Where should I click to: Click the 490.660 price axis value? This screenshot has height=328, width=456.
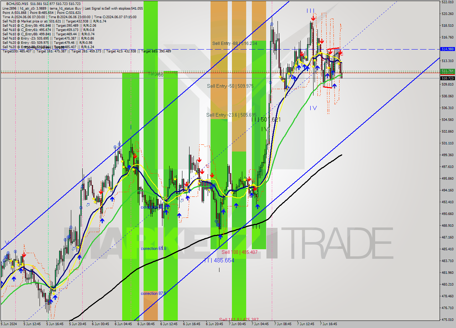(447, 214)
